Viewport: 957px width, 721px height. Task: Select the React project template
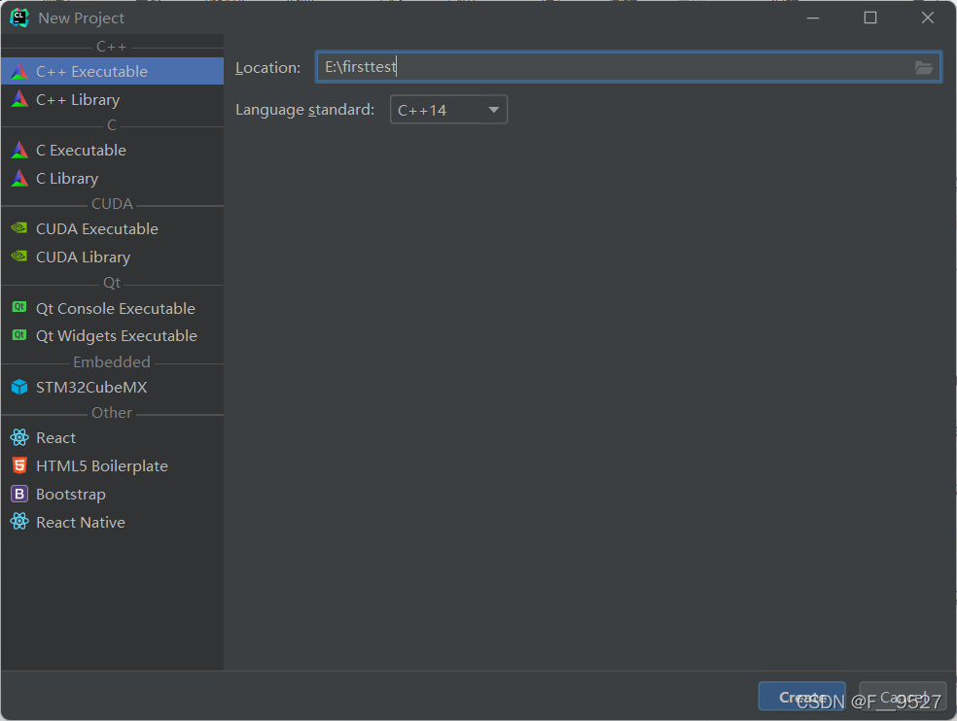(x=112, y=438)
